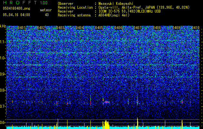Screen dimensions: 203x129
Task: Click the name Masayuki Kobayashi
Action: [x=116, y=4]
